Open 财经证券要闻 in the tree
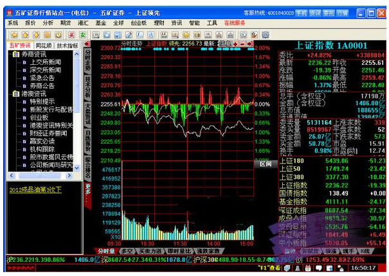The image size is (389, 276). click(48, 134)
